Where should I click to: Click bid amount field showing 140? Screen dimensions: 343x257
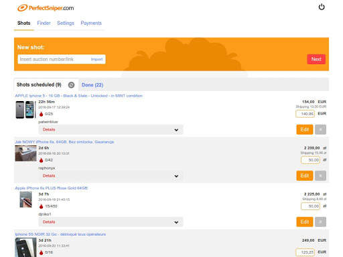[x=305, y=114]
